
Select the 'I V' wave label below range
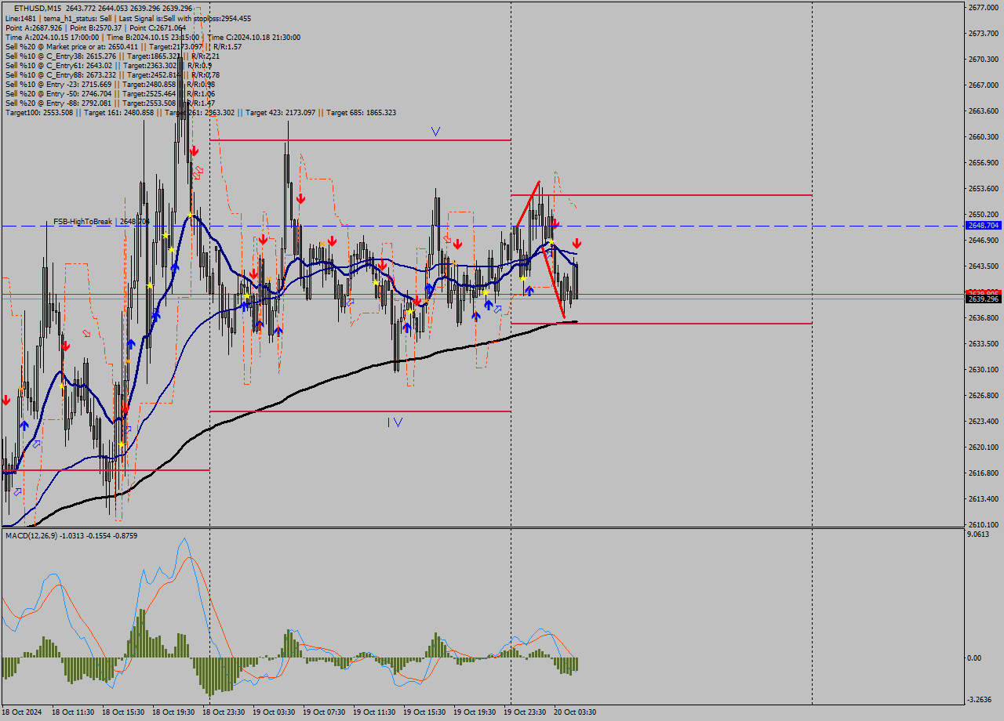395,422
